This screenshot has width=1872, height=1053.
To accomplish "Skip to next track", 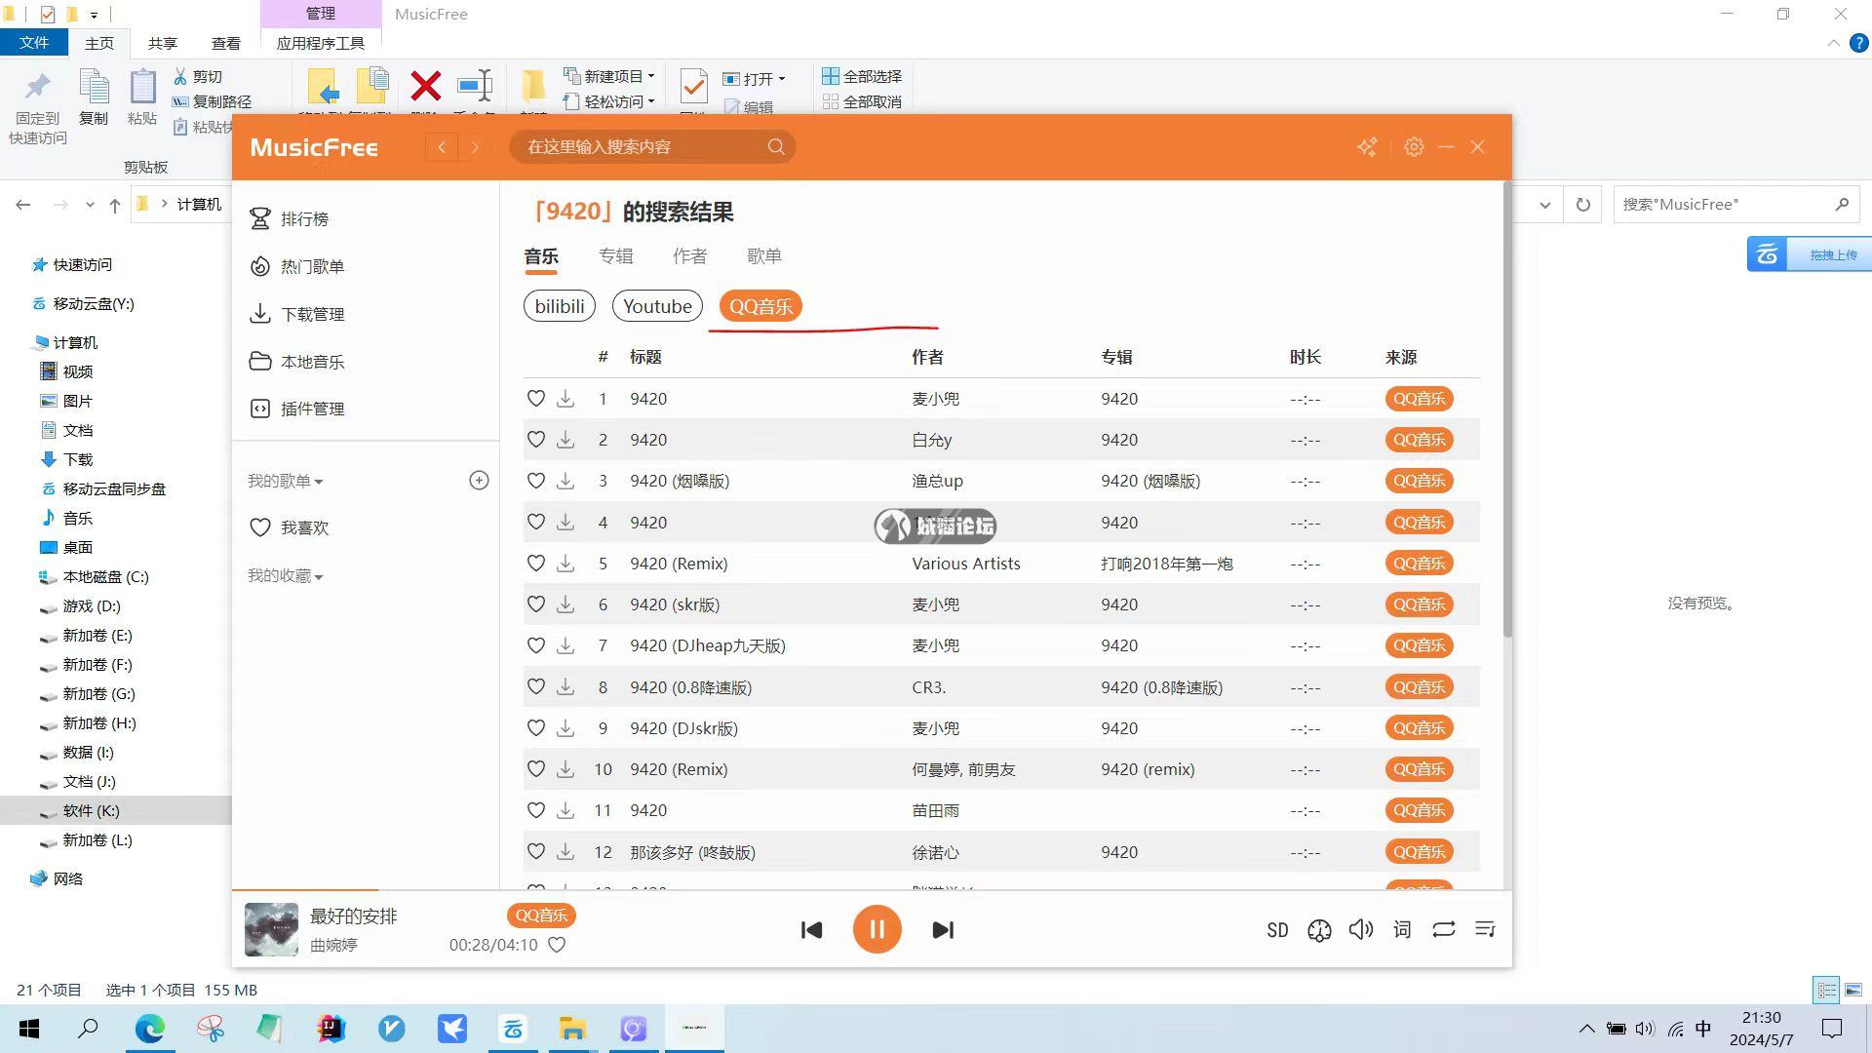I will point(943,930).
